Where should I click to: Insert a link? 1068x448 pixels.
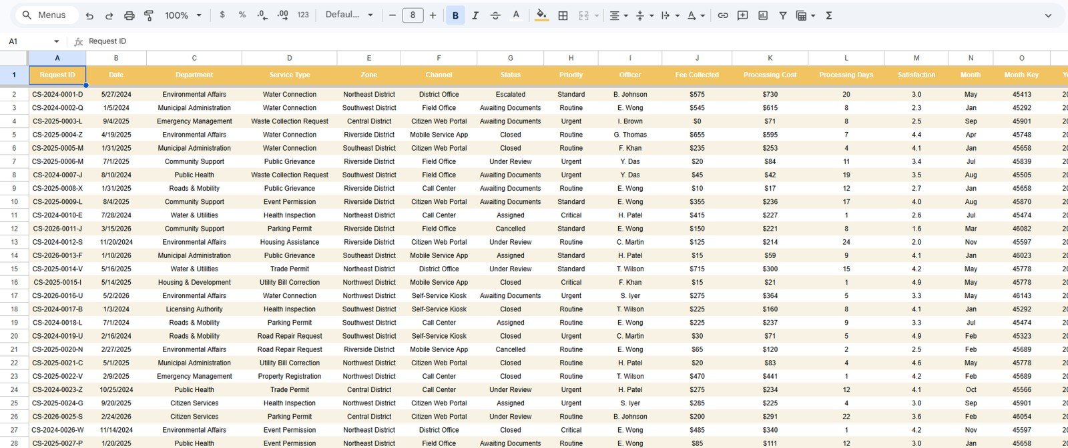723,15
